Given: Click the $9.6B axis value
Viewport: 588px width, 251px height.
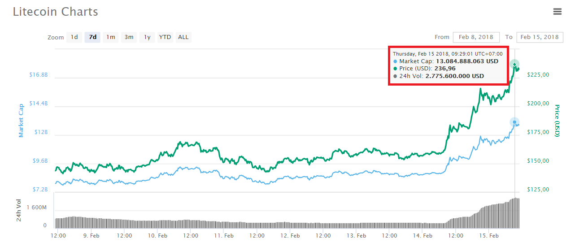Looking at the screenshot, I should (40, 161).
